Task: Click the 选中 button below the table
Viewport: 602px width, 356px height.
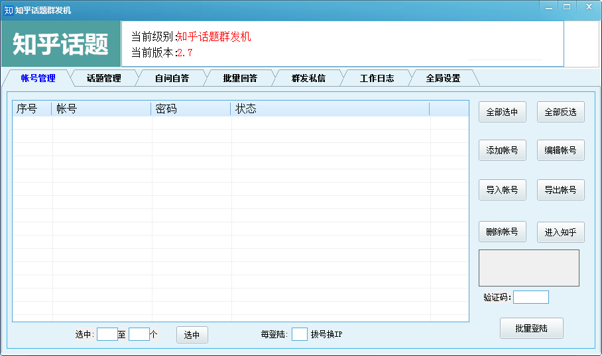Action: pyautogui.click(x=192, y=335)
